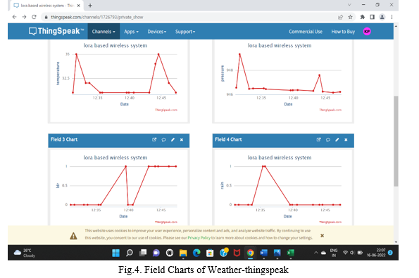Open Field 4 Chart in new window
Screen dimensions: 419x278
click(318, 139)
